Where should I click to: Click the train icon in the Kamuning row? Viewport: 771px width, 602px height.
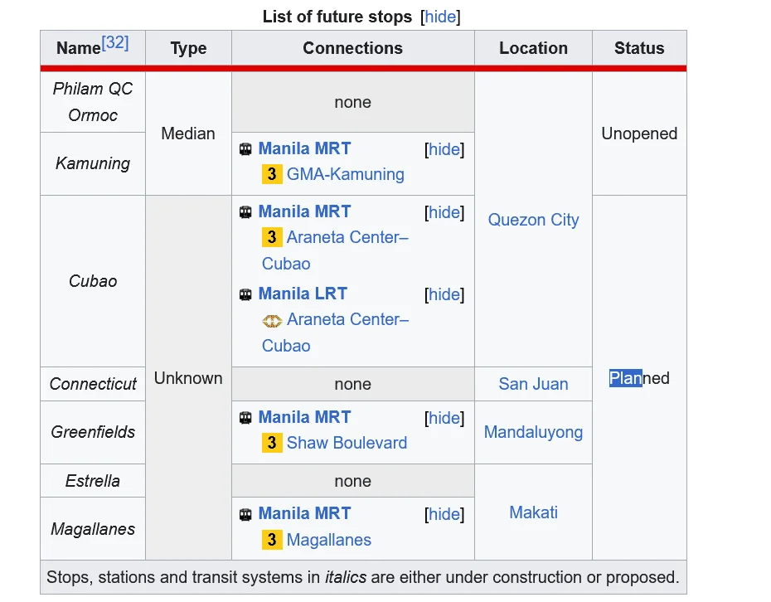[x=245, y=148]
